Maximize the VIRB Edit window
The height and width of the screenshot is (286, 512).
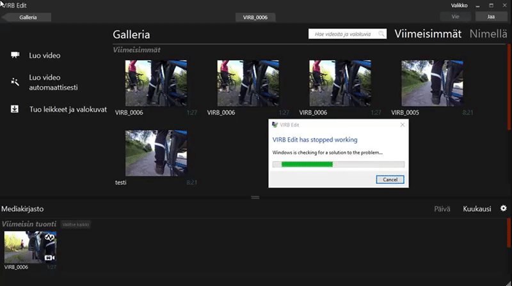[x=491, y=6]
